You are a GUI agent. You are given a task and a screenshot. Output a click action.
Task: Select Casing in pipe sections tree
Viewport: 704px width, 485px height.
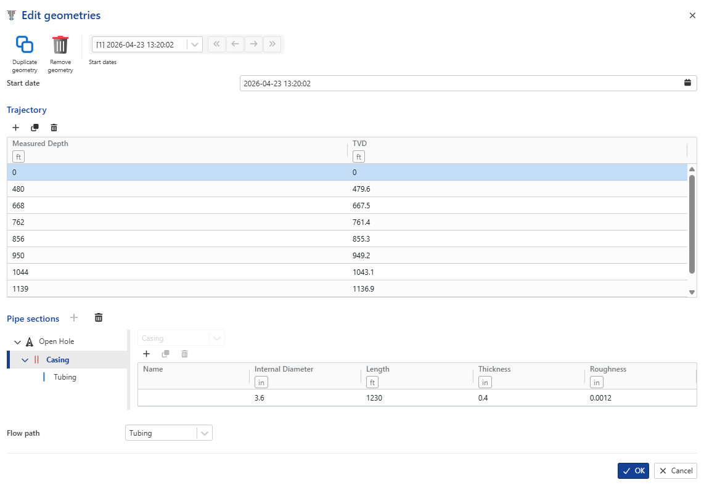(57, 360)
